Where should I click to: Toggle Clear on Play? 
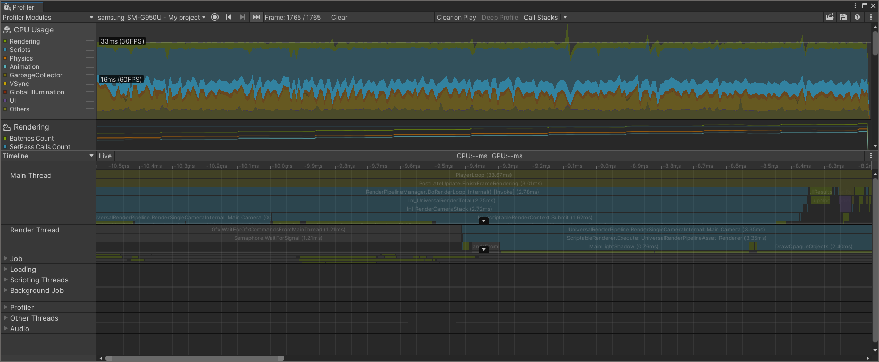coord(456,17)
